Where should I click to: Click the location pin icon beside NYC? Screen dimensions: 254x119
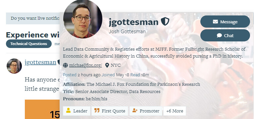(x=107, y=65)
